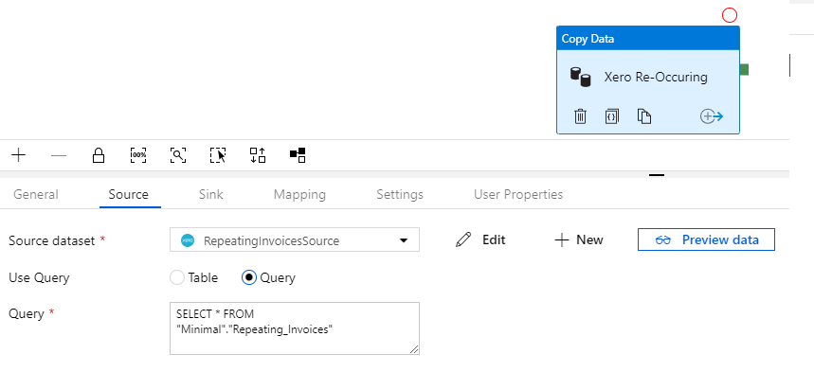
Task: Click Edit next to source dataset
Action: pyautogui.click(x=480, y=239)
